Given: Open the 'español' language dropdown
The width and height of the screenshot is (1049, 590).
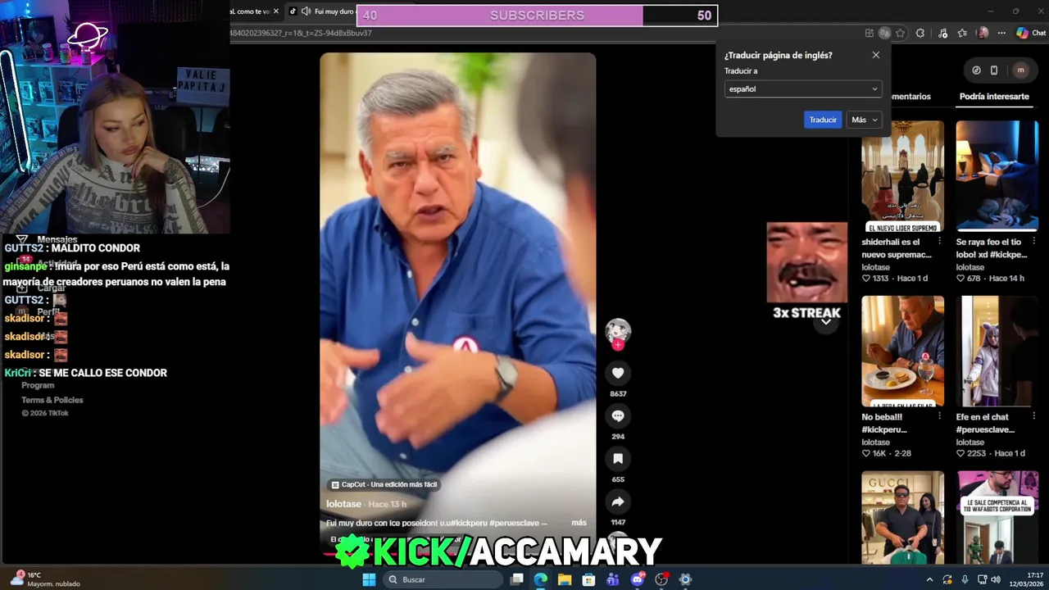Looking at the screenshot, I should 803,89.
